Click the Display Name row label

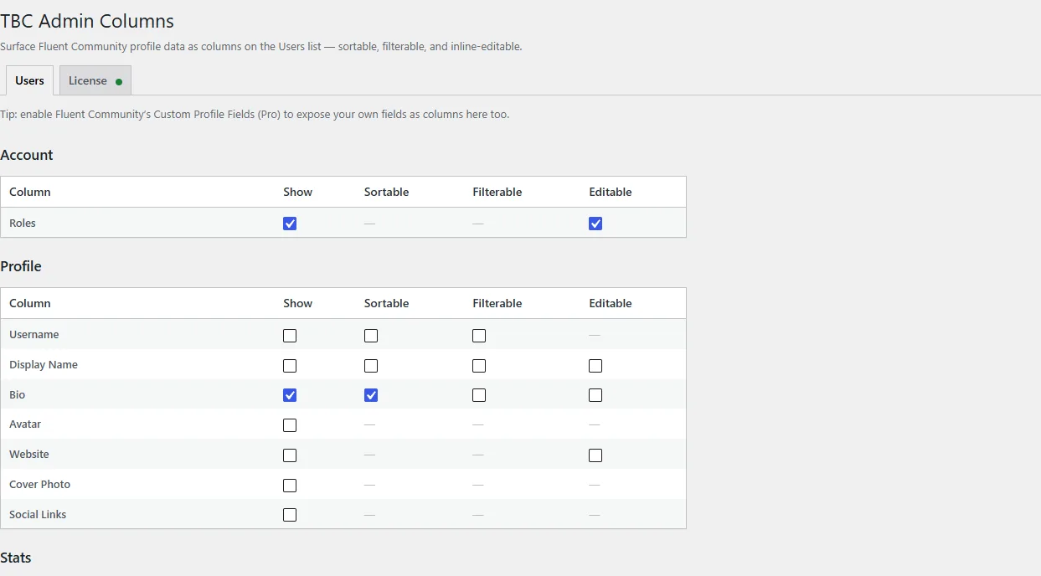(x=44, y=365)
